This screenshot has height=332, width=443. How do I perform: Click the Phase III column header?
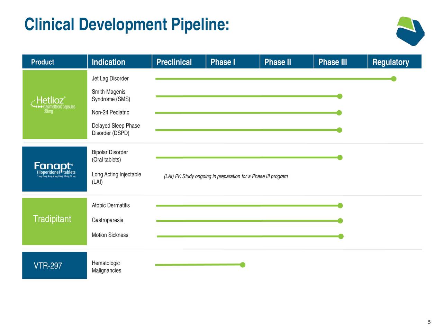coord(341,62)
